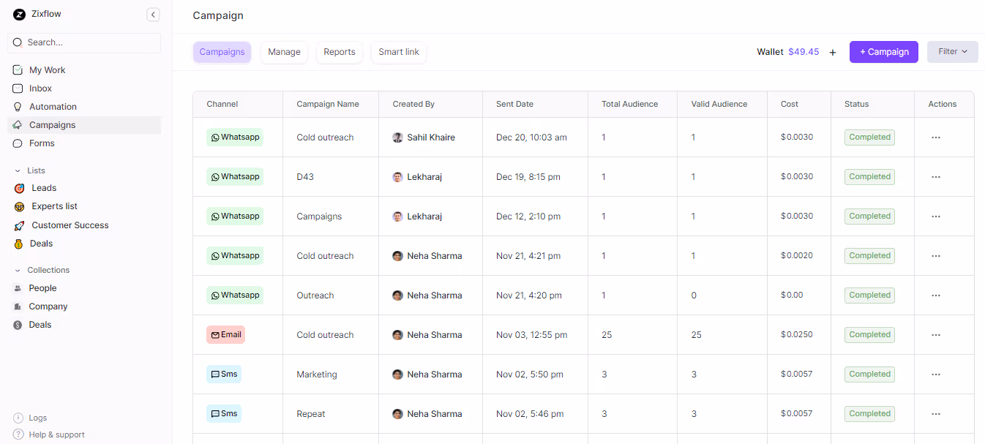Click the Email channel badge

225,335
